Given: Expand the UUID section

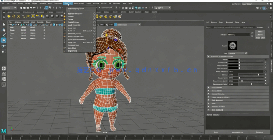Looking at the screenshot, I should pos(238,103).
